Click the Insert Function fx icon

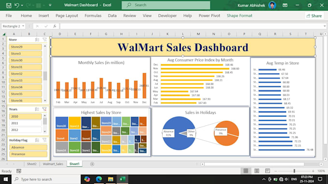click(55, 26)
